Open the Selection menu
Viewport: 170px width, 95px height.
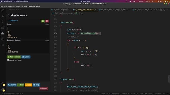pyautogui.click(x=11, y=6)
